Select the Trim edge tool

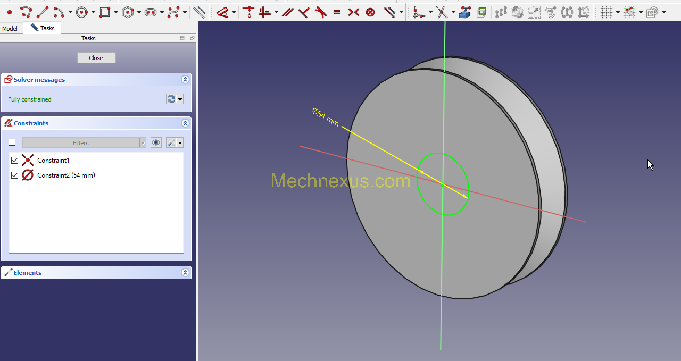[x=442, y=12]
